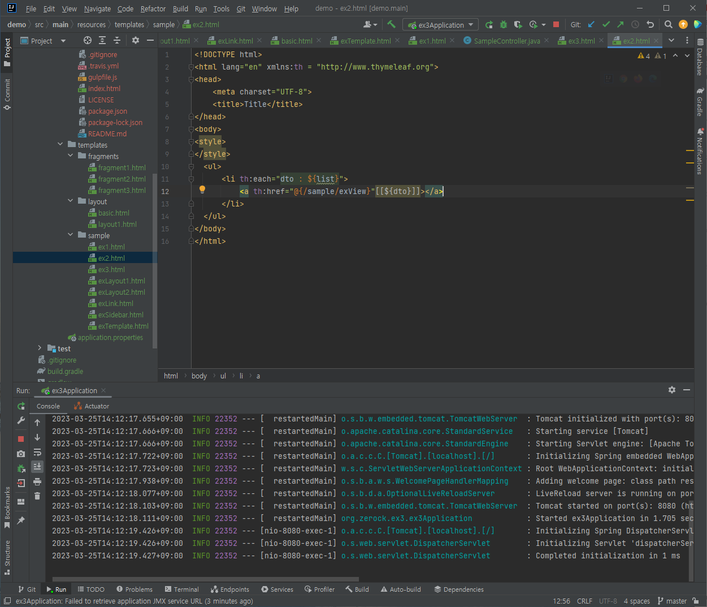Open the Tools menu
Viewport: 707px width, 607px height.
(x=221, y=8)
